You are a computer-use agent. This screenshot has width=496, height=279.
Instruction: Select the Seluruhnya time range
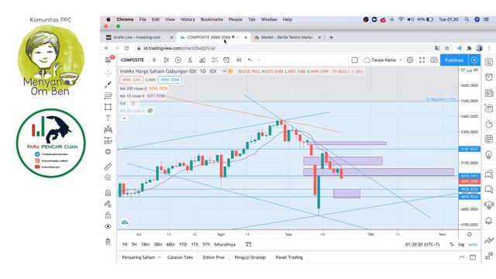(x=225, y=244)
